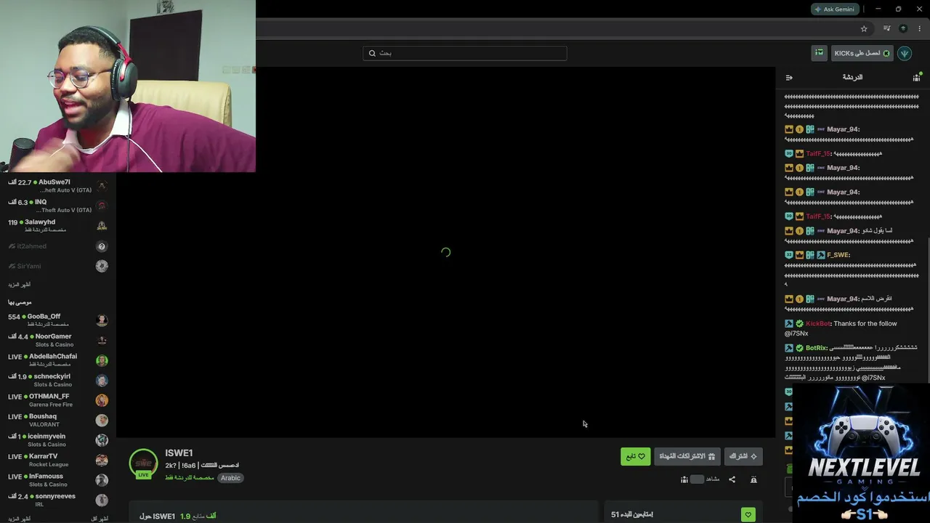Click the Arabic language tag
This screenshot has width=930, height=523.
pos(230,478)
